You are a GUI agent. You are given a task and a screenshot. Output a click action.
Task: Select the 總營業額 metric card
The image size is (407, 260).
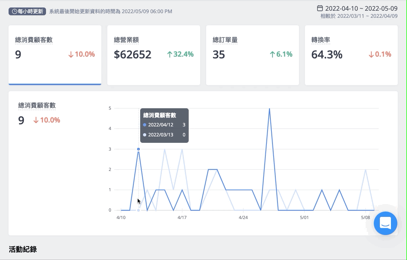pyautogui.click(x=154, y=55)
